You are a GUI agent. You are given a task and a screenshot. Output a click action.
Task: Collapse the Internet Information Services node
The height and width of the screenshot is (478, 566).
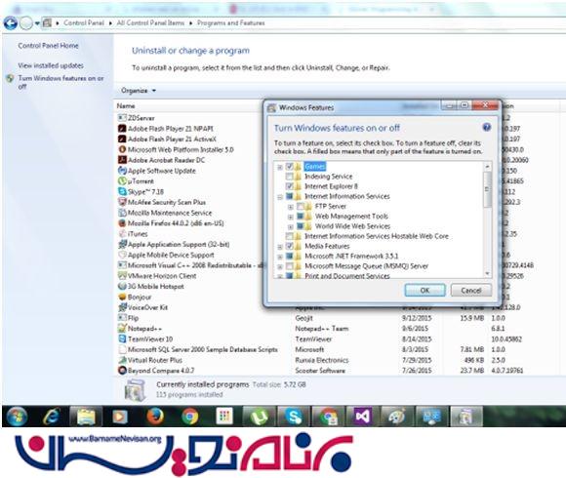280,197
